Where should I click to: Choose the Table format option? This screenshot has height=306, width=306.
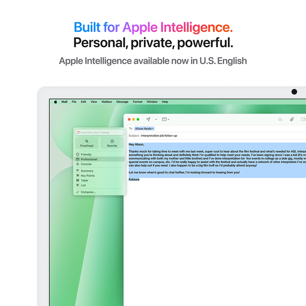click(x=84, y=181)
